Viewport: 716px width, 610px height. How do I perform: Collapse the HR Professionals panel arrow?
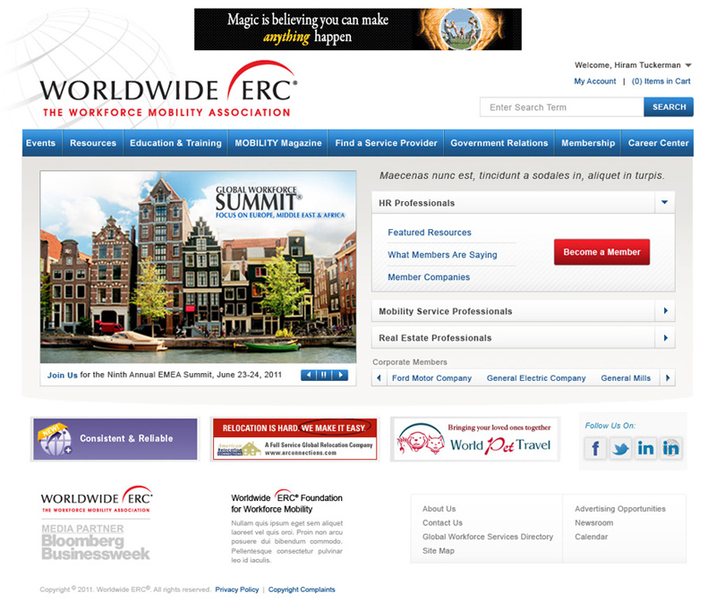[665, 202]
